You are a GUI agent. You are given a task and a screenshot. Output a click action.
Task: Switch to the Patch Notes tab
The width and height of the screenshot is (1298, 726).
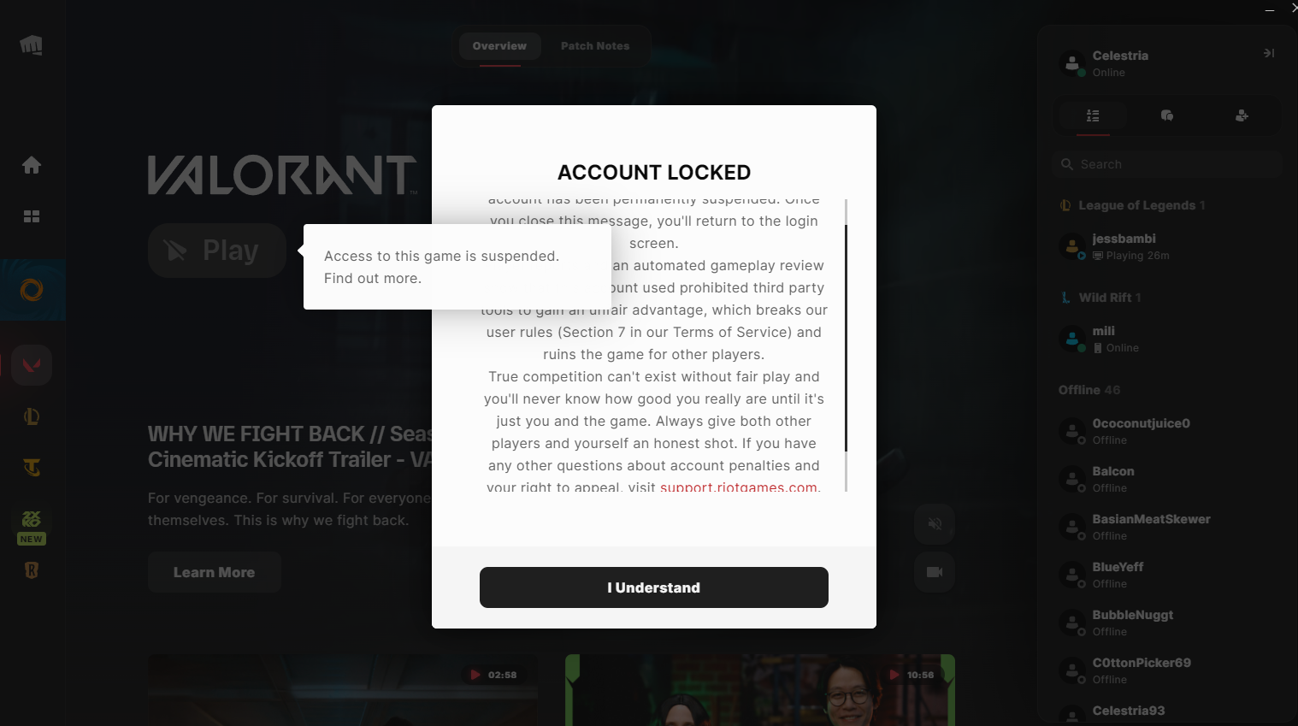595,46
